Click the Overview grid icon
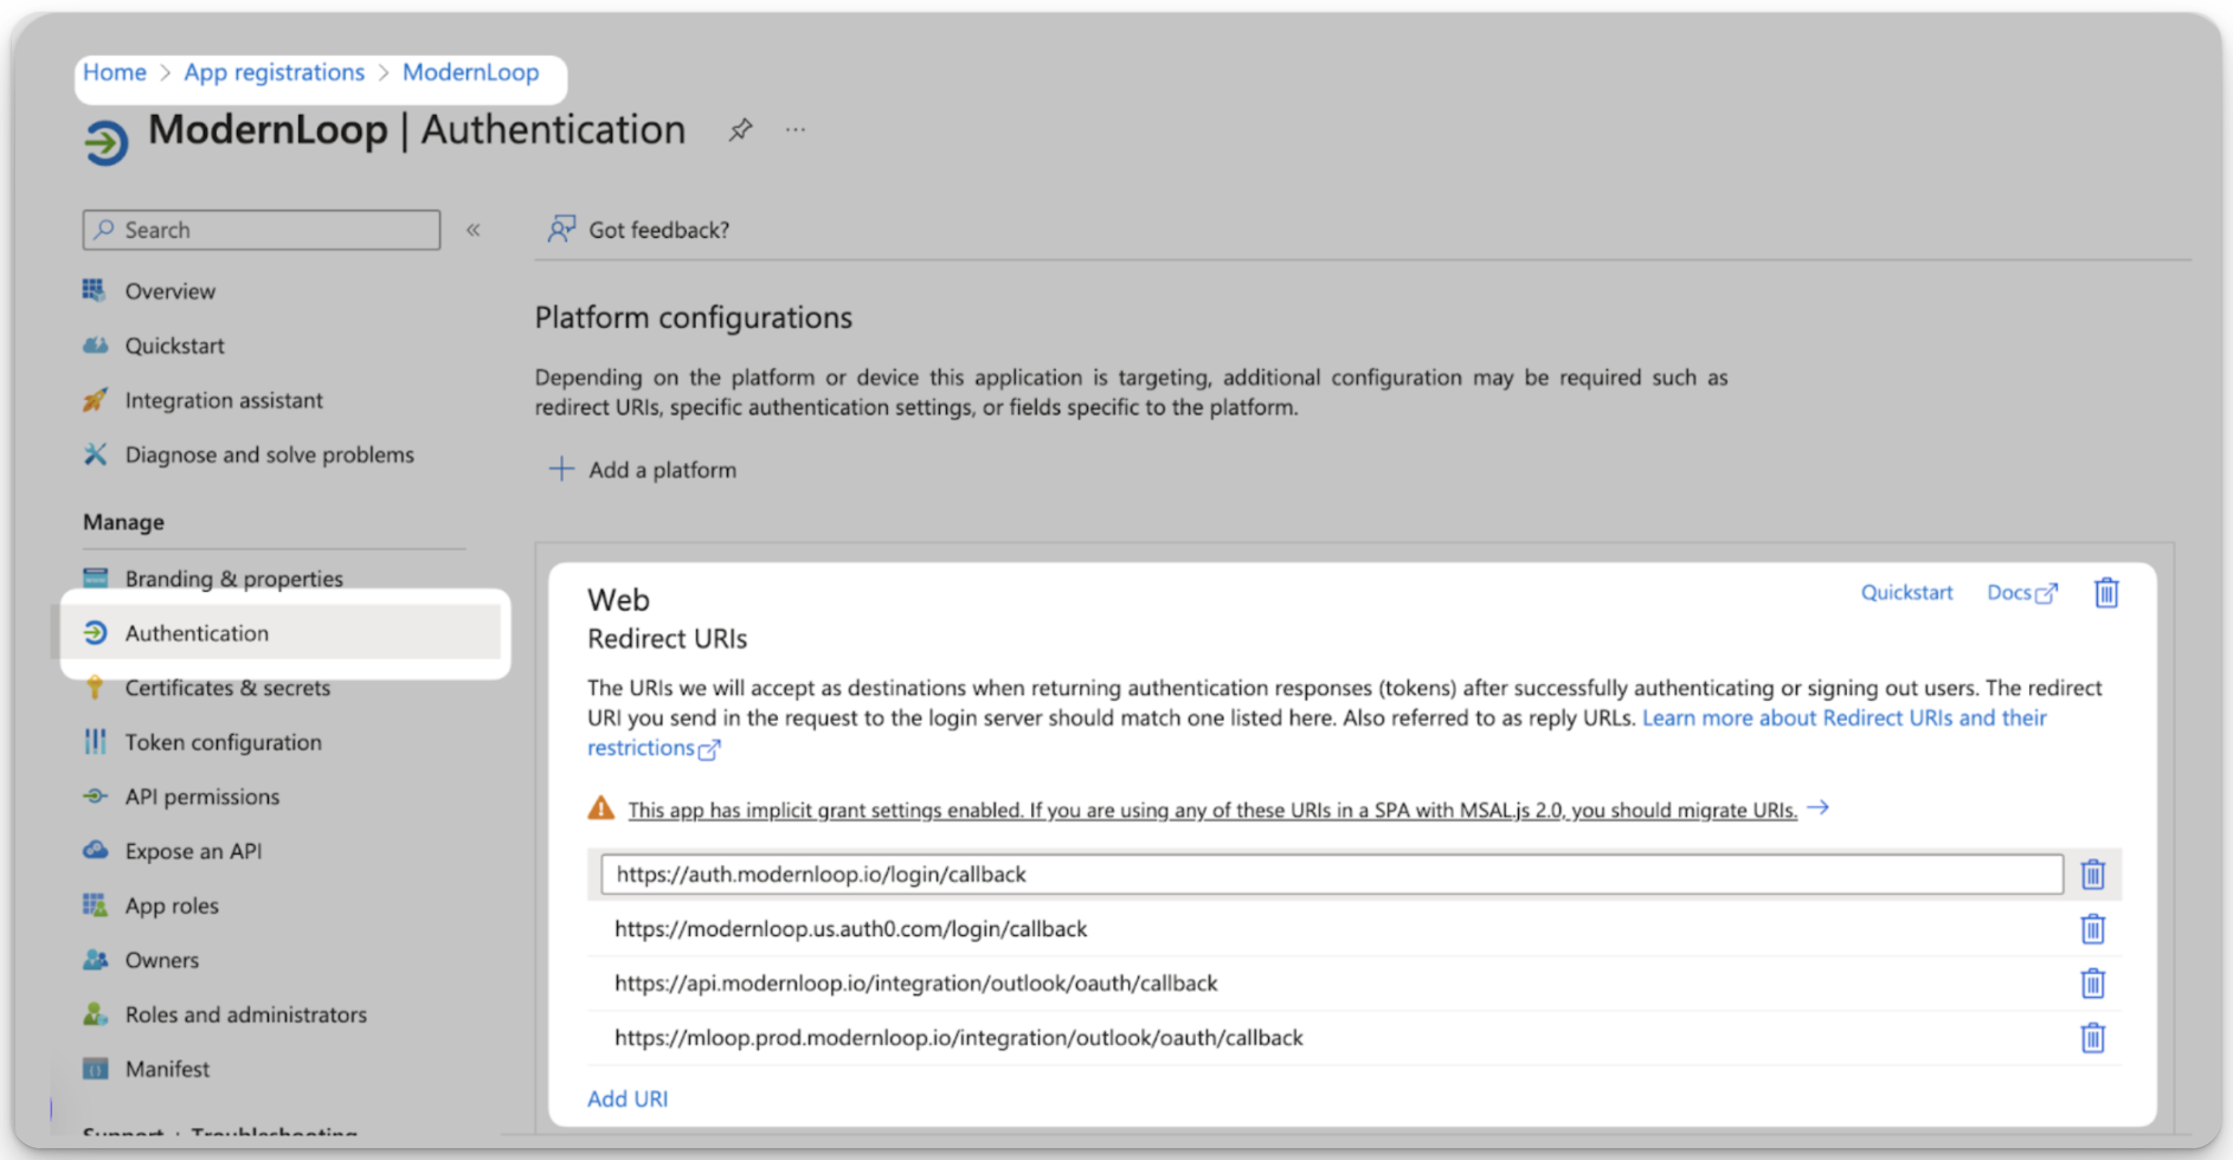The image size is (2233, 1160). click(95, 290)
